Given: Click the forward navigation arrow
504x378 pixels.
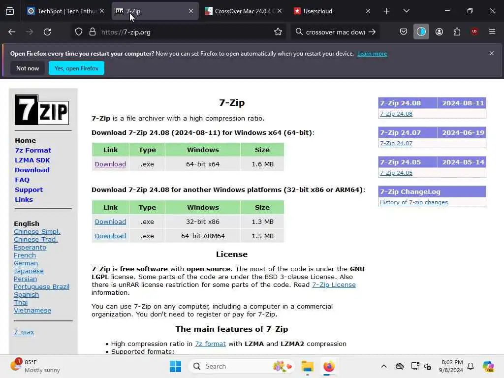Looking at the screenshot, I should click(x=30, y=32).
